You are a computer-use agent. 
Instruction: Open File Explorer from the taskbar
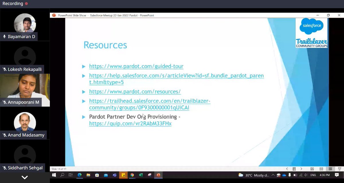(88, 175)
